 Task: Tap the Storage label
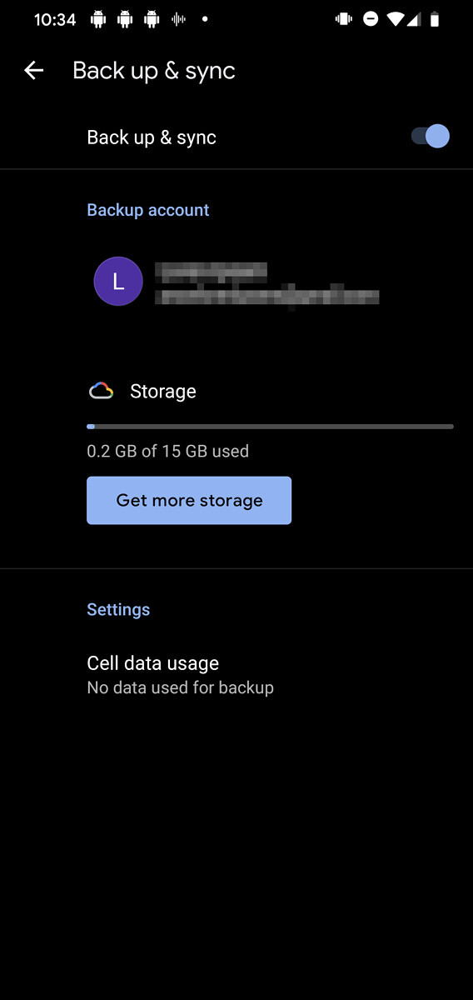163,392
